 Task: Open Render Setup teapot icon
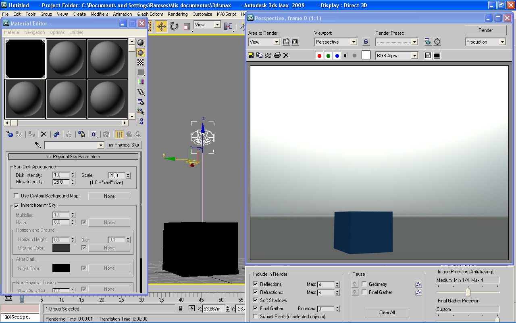pyautogui.click(x=428, y=42)
